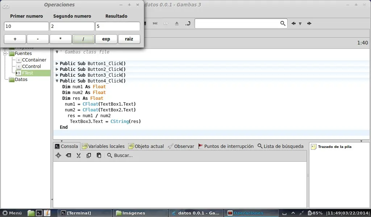
Task: Collapse the Fuentes folder tree node
Action: (5, 54)
